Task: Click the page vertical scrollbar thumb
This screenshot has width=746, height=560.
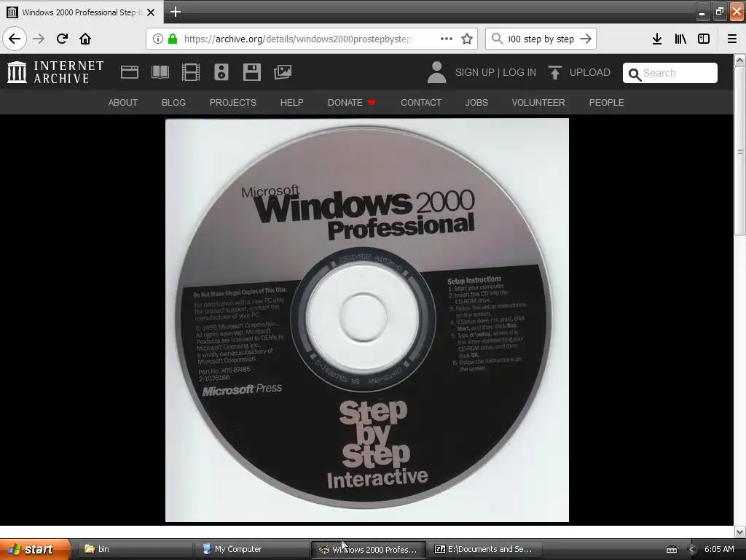Action: click(740, 151)
